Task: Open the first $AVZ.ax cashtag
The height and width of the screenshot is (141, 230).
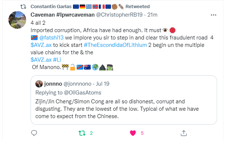Action: point(41,45)
